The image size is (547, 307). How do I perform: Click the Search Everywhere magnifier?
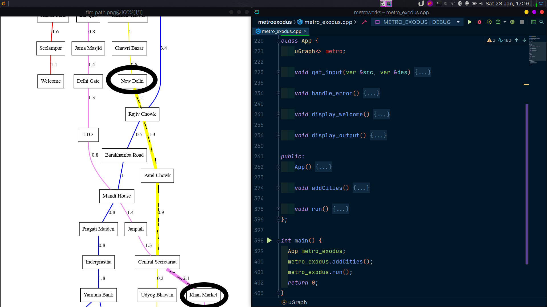pyautogui.click(x=542, y=22)
